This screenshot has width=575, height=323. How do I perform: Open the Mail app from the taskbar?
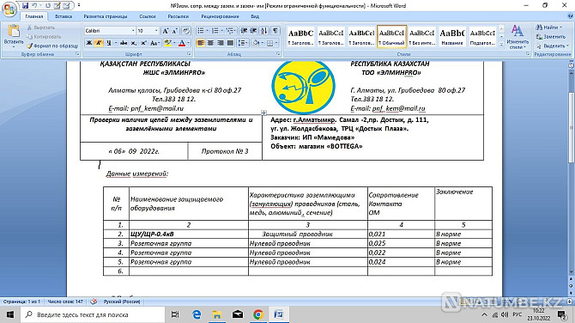point(238,314)
